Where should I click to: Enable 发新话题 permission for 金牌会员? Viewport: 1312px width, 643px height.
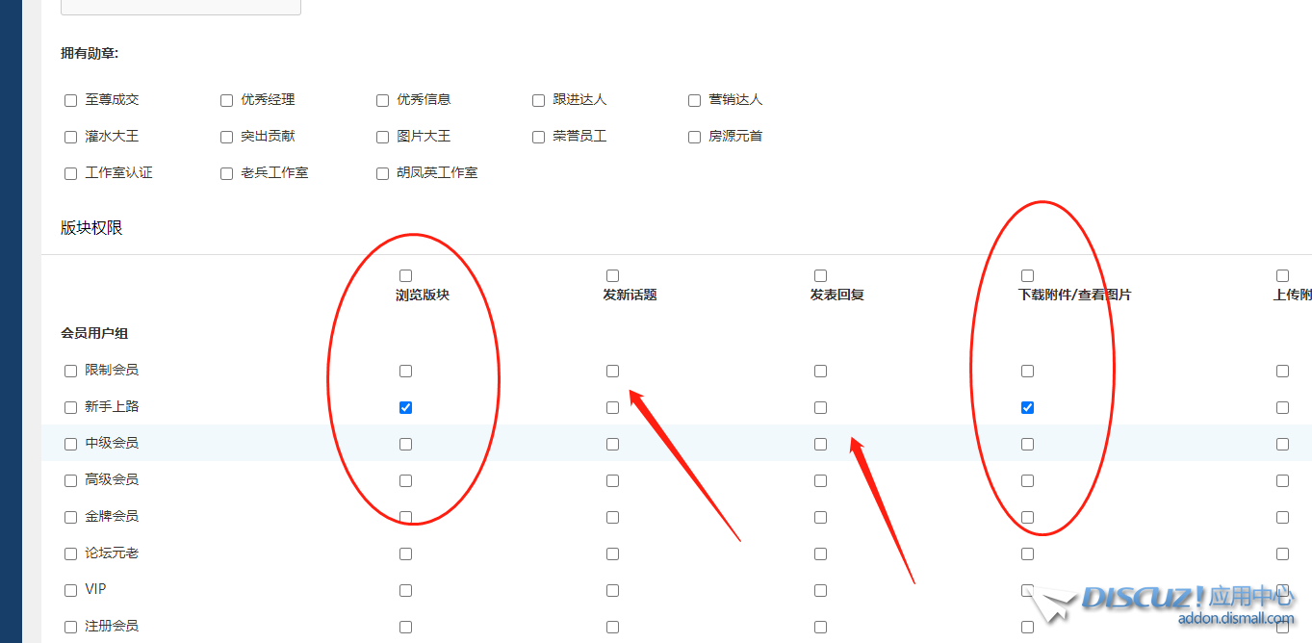pyautogui.click(x=612, y=517)
